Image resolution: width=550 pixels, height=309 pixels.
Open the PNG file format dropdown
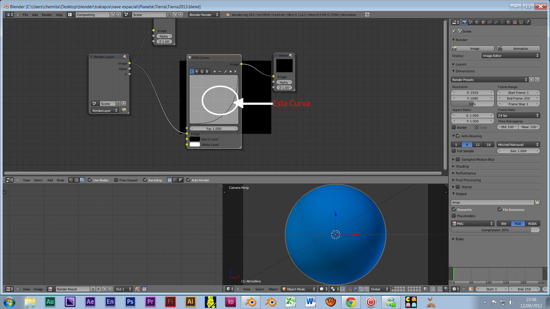473,223
